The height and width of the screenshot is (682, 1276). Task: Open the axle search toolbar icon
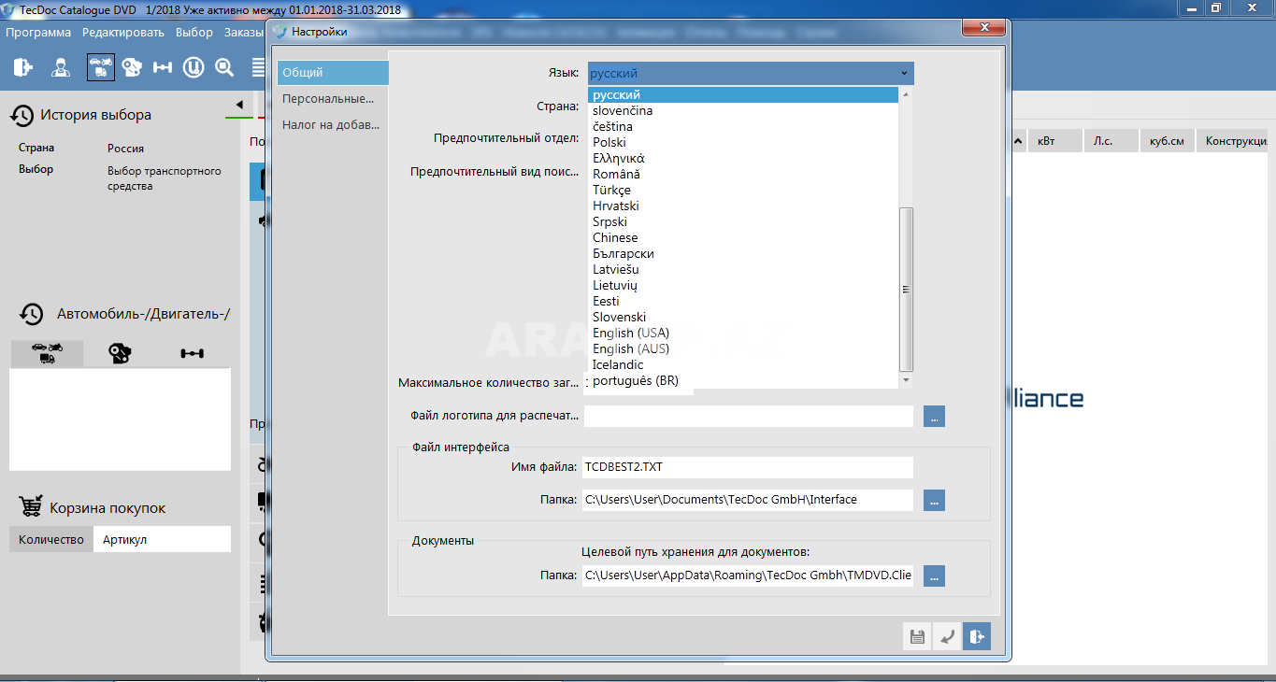[x=163, y=67]
